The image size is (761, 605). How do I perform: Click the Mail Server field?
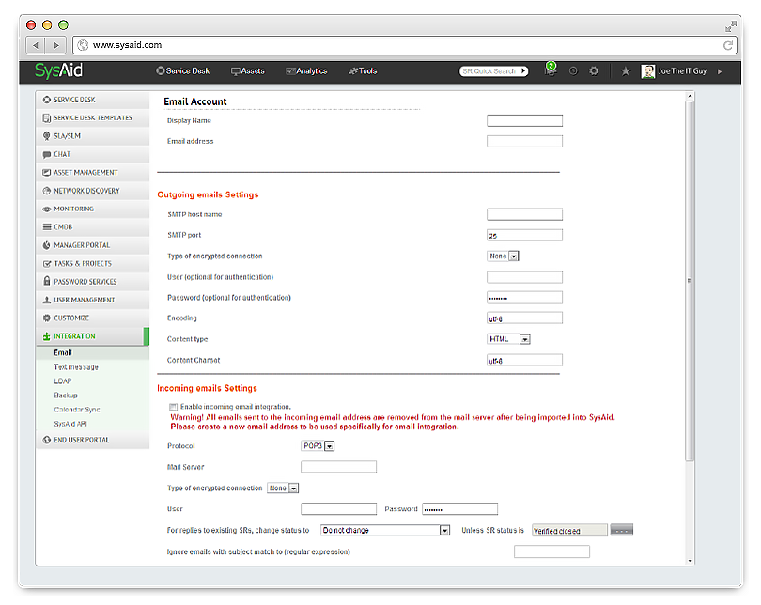339,467
